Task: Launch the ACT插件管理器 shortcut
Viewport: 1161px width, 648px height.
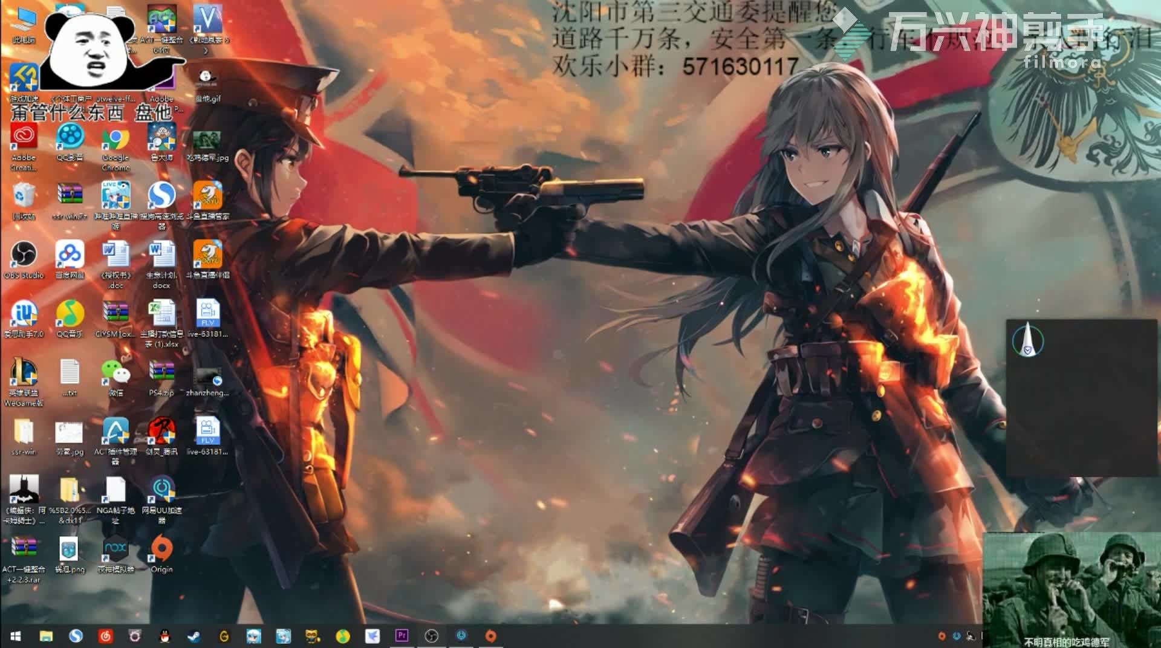Action: coord(115,441)
